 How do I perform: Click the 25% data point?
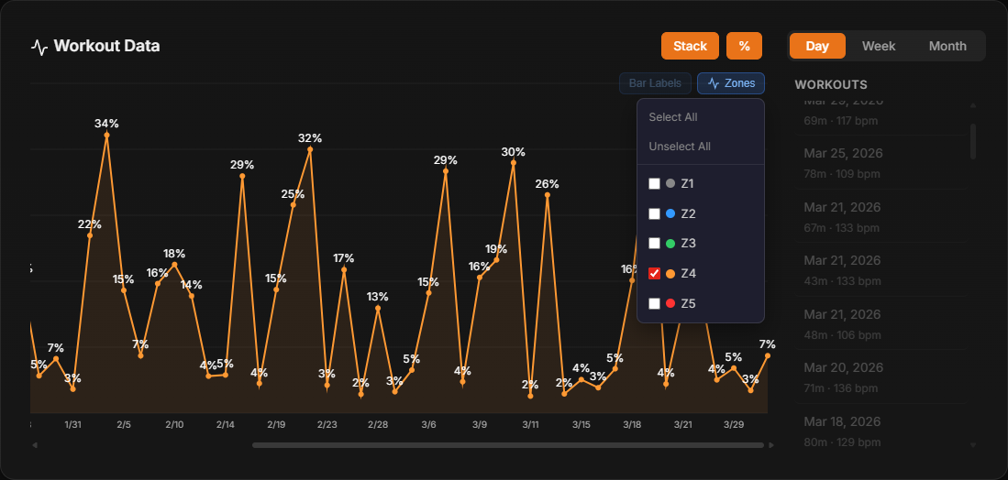point(294,204)
